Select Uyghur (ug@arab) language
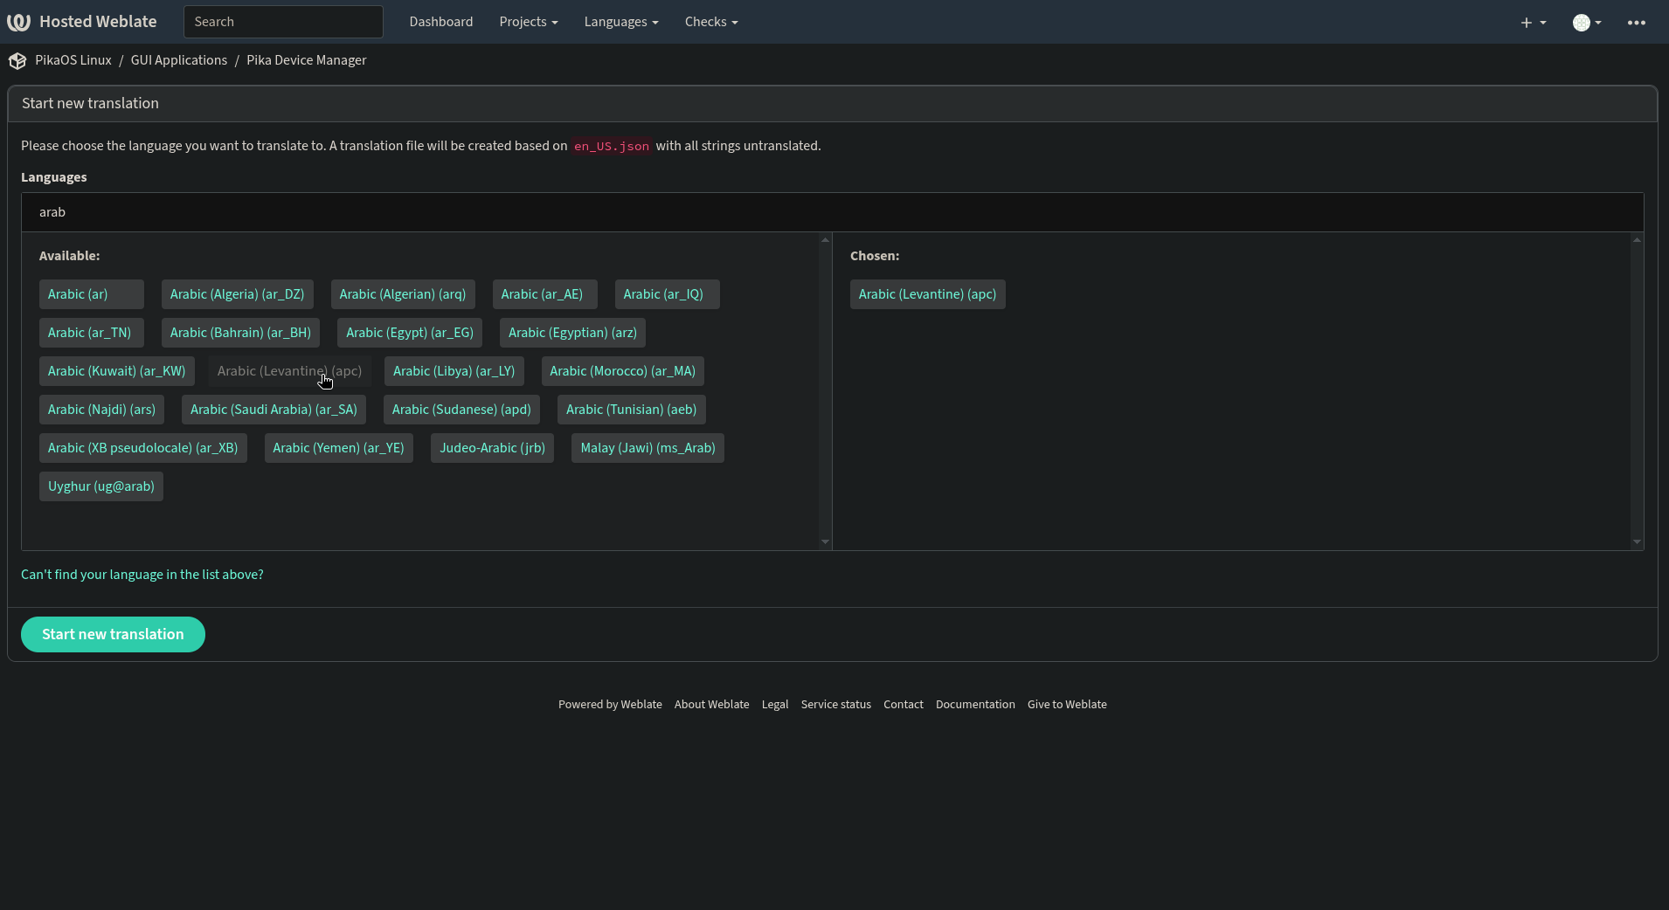 click(x=101, y=486)
